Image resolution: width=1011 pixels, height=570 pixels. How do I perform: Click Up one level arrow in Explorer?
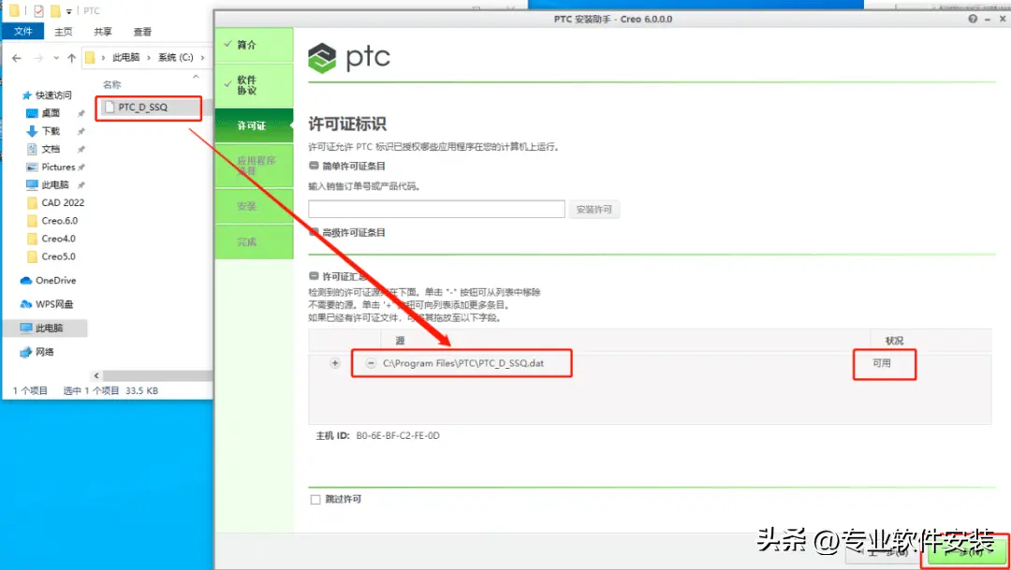(71, 58)
